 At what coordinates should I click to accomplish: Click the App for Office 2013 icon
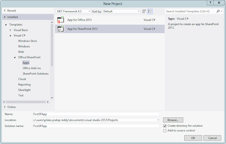[x=60, y=20]
